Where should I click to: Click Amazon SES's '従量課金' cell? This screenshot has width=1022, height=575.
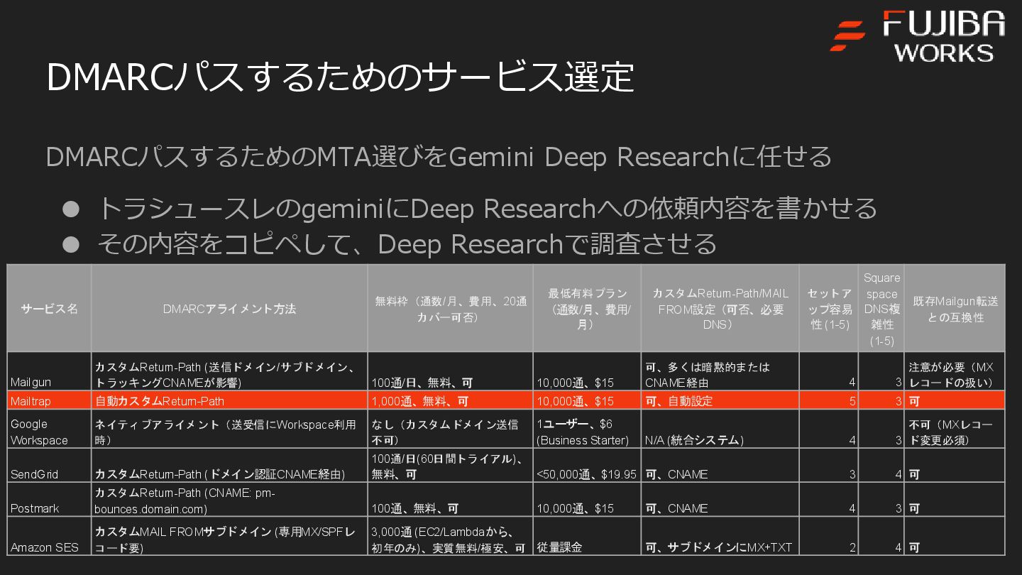click(586, 536)
